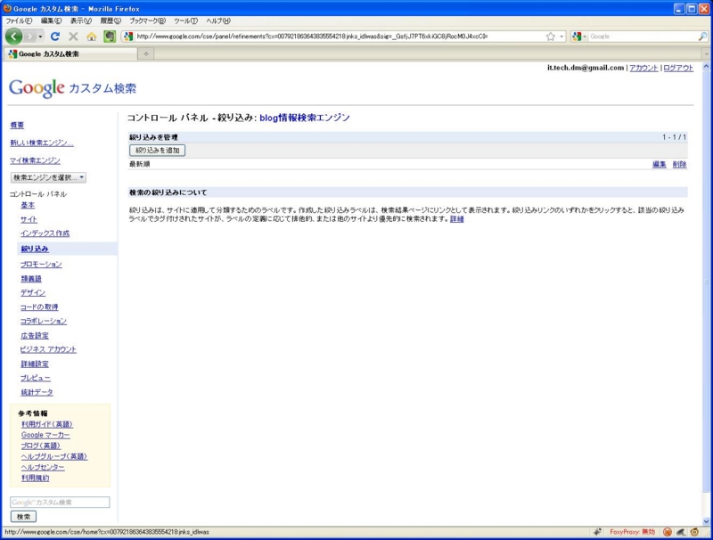
Task: Select 絞り込み in the sidebar
Action: point(35,249)
